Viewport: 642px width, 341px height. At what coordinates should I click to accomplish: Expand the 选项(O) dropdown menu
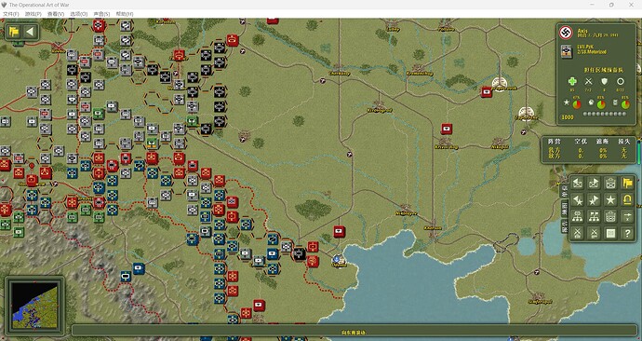(78, 14)
